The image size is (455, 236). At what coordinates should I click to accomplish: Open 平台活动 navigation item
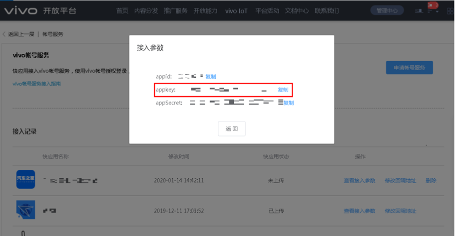tap(267, 10)
